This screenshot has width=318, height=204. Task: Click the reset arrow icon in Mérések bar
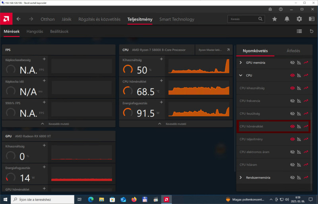pyautogui.click(x=312, y=31)
